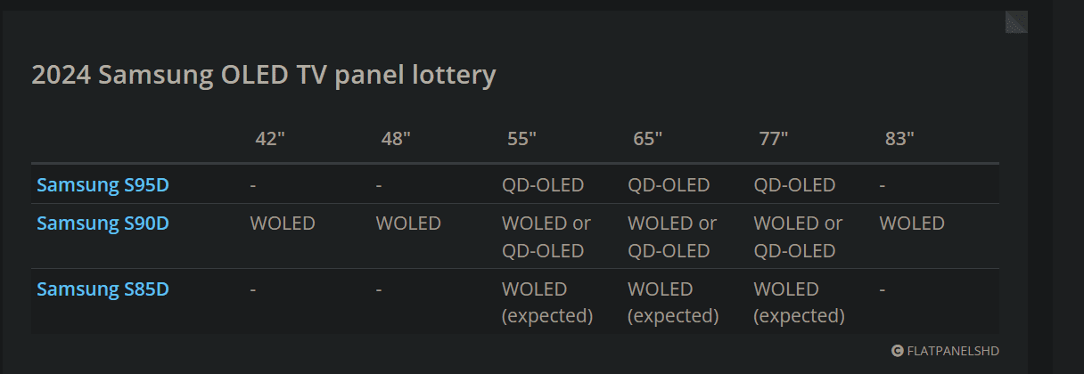The width and height of the screenshot is (1084, 374).
Task: Click the S90D 83" WOLED cell
Action: point(912,224)
